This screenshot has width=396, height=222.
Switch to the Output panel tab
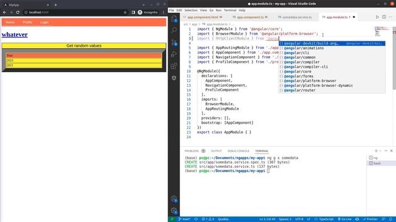(216, 151)
